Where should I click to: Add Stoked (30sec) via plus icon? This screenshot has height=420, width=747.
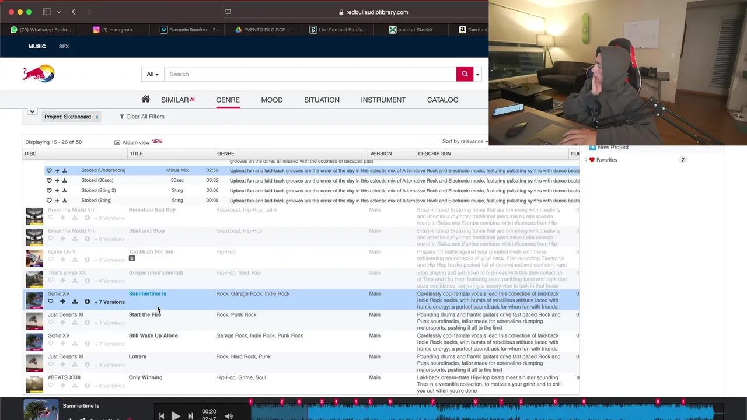click(x=57, y=180)
